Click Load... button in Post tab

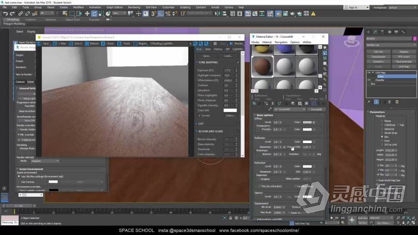[228, 56]
